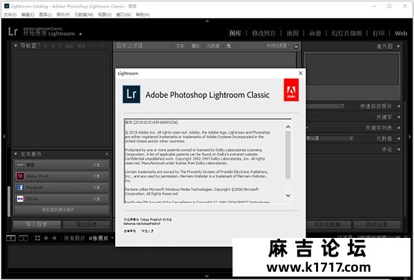The height and width of the screenshot is (280, 414).
Task: Go forward with the filmstrip right arrow
Action: coord(55,239)
